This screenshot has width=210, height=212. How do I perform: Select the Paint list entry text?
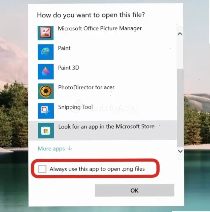[x=64, y=48]
